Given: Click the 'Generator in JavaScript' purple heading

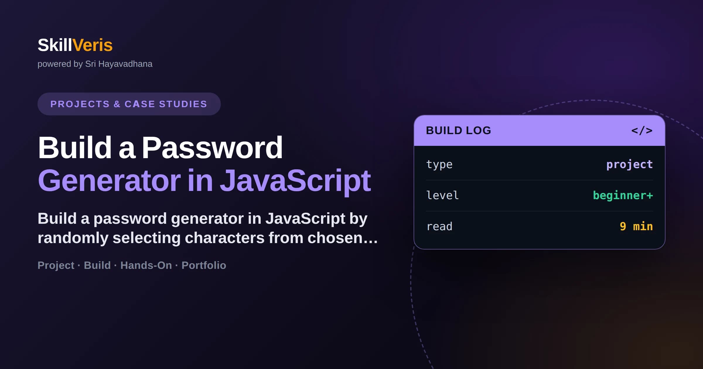Looking at the screenshot, I should point(204,181).
